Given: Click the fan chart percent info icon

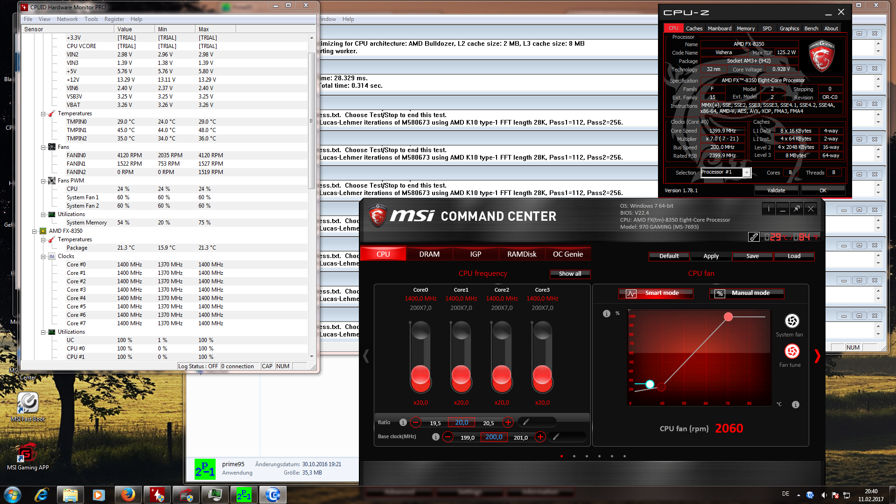Looking at the screenshot, I should [x=606, y=314].
